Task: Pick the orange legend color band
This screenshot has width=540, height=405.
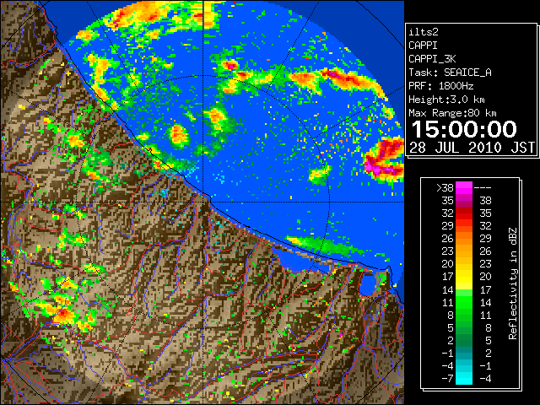Action: (464, 239)
